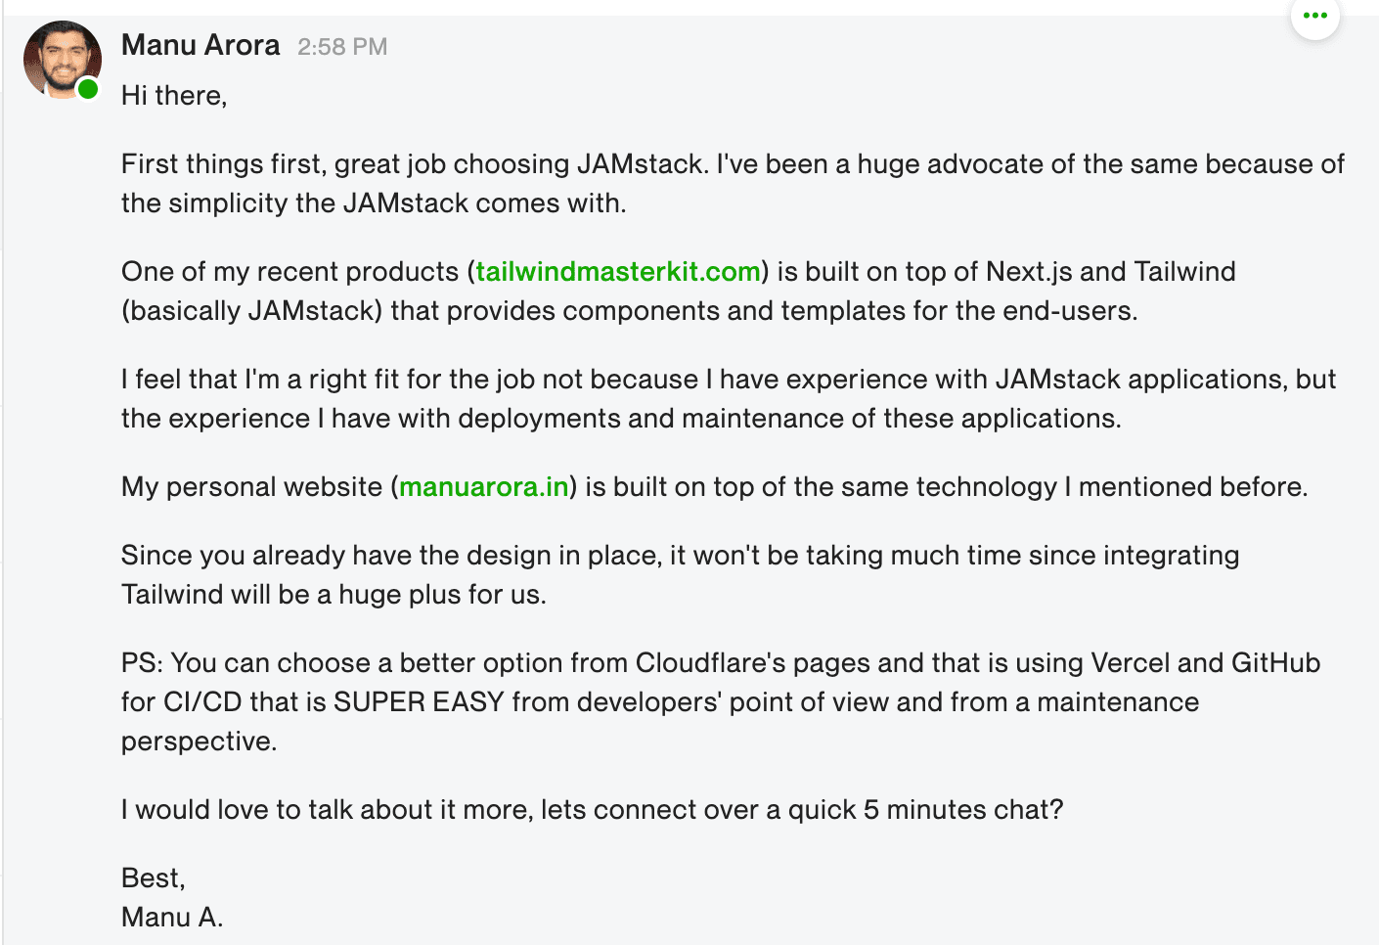Click the "Hi there," greeting line
The width and height of the screenshot is (1379, 945).
(174, 95)
